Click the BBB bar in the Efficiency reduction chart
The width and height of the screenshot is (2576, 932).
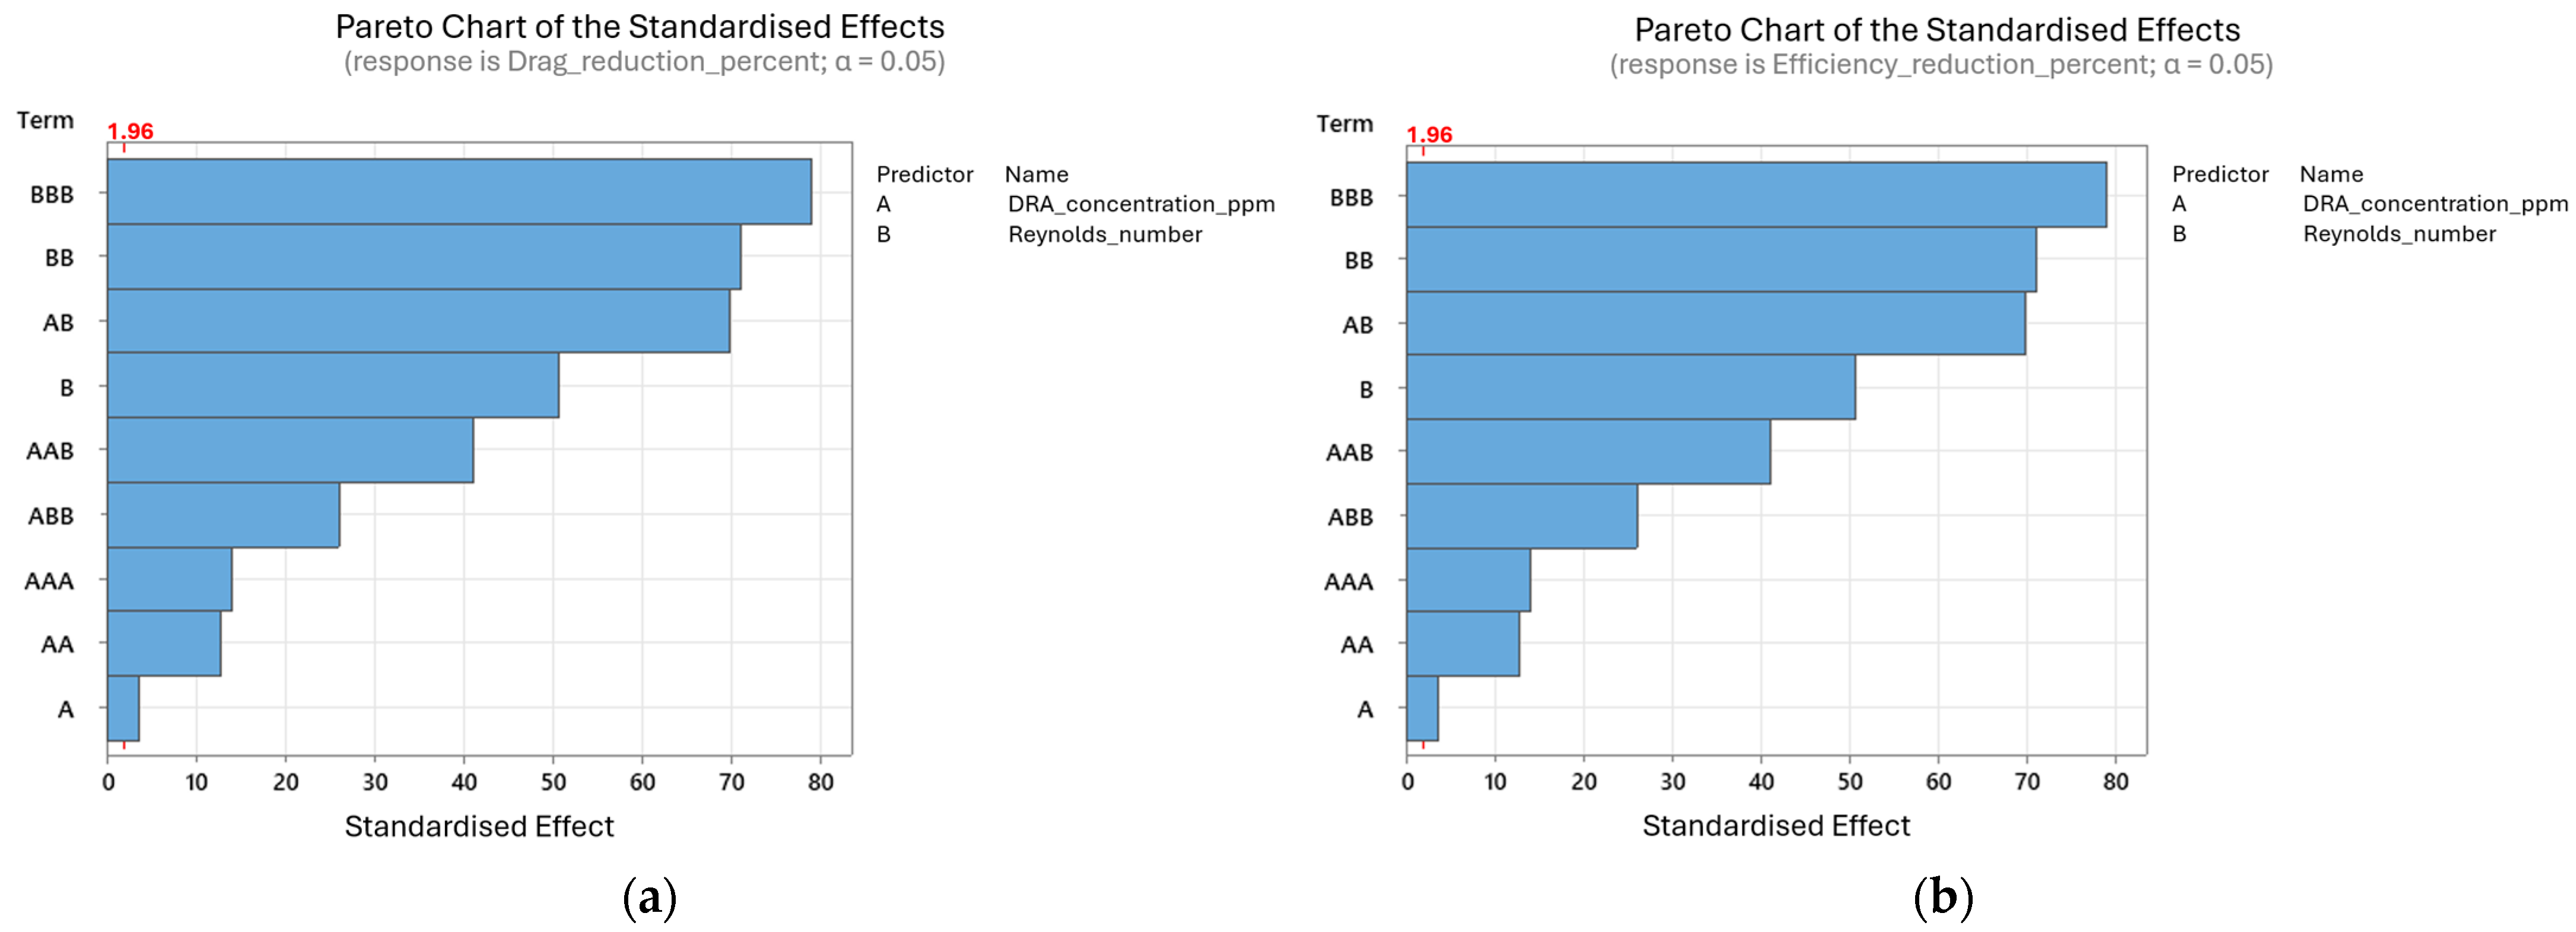1756,194
